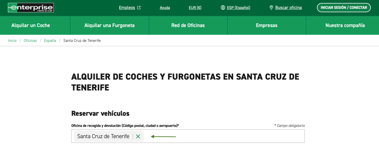Change currency via EUR (€)
Image resolution: width=379 pixels, height=147 pixels.
[x=195, y=8]
